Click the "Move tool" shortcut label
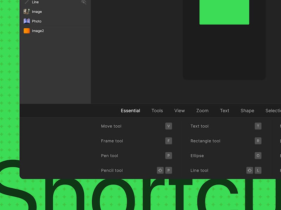Viewport: 281px width, 210px height. click(x=111, y=126)
